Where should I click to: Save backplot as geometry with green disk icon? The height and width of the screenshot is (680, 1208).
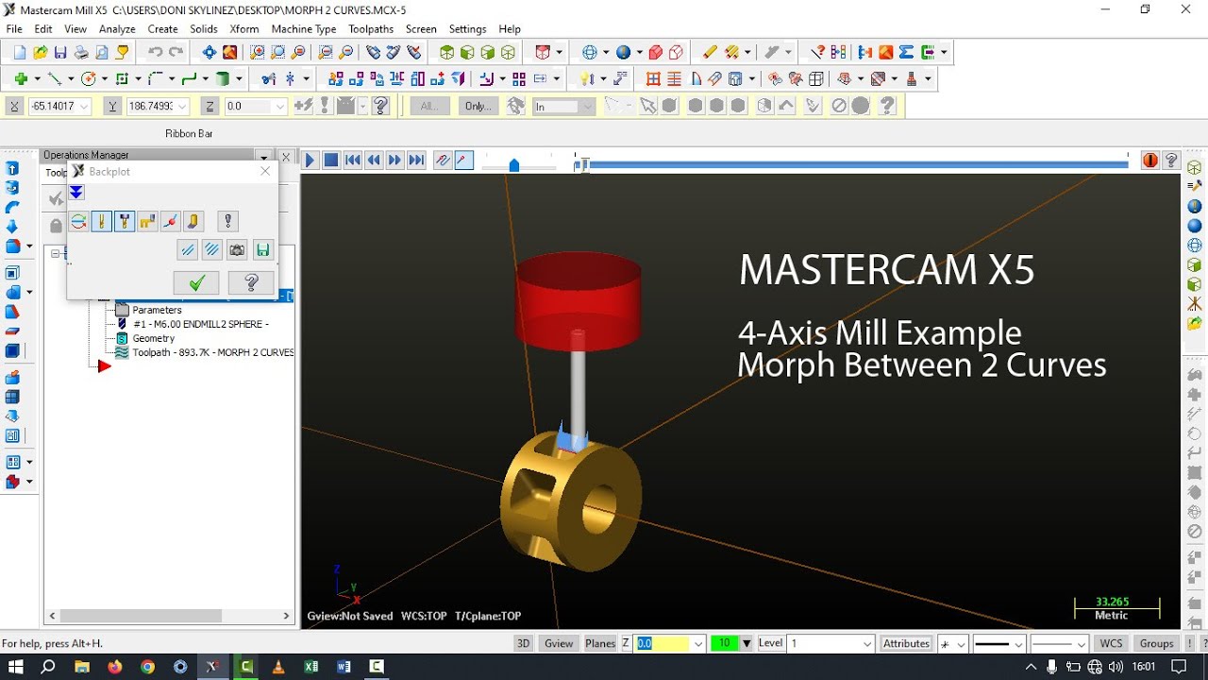tap(262, 250)
